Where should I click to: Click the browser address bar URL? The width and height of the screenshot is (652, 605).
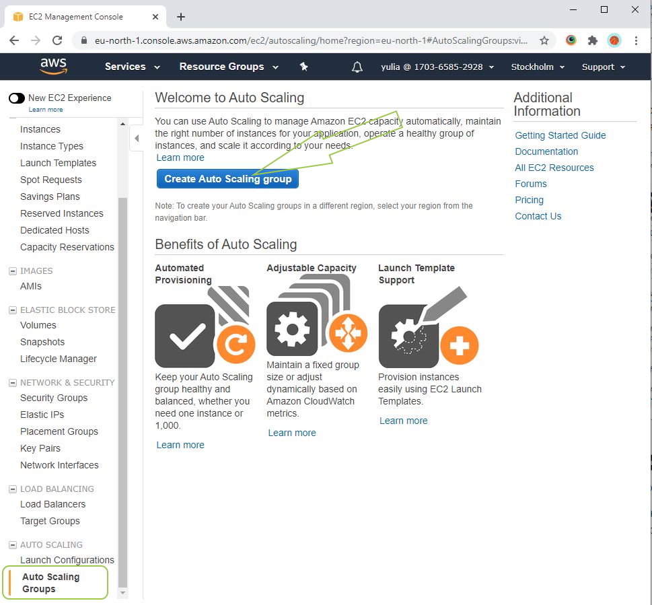click(311, 40)
